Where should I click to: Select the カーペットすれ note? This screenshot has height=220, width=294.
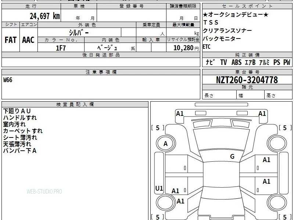23,131
